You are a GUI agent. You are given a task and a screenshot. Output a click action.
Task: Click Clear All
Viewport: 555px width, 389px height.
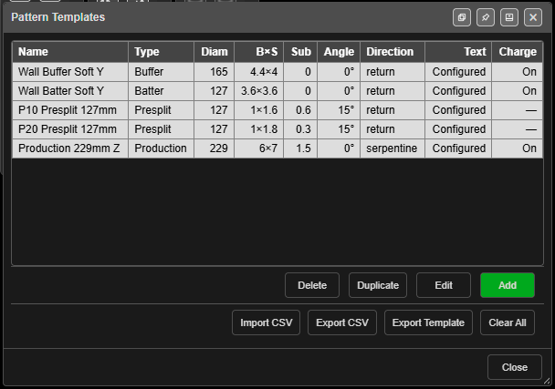pos(508,322)
